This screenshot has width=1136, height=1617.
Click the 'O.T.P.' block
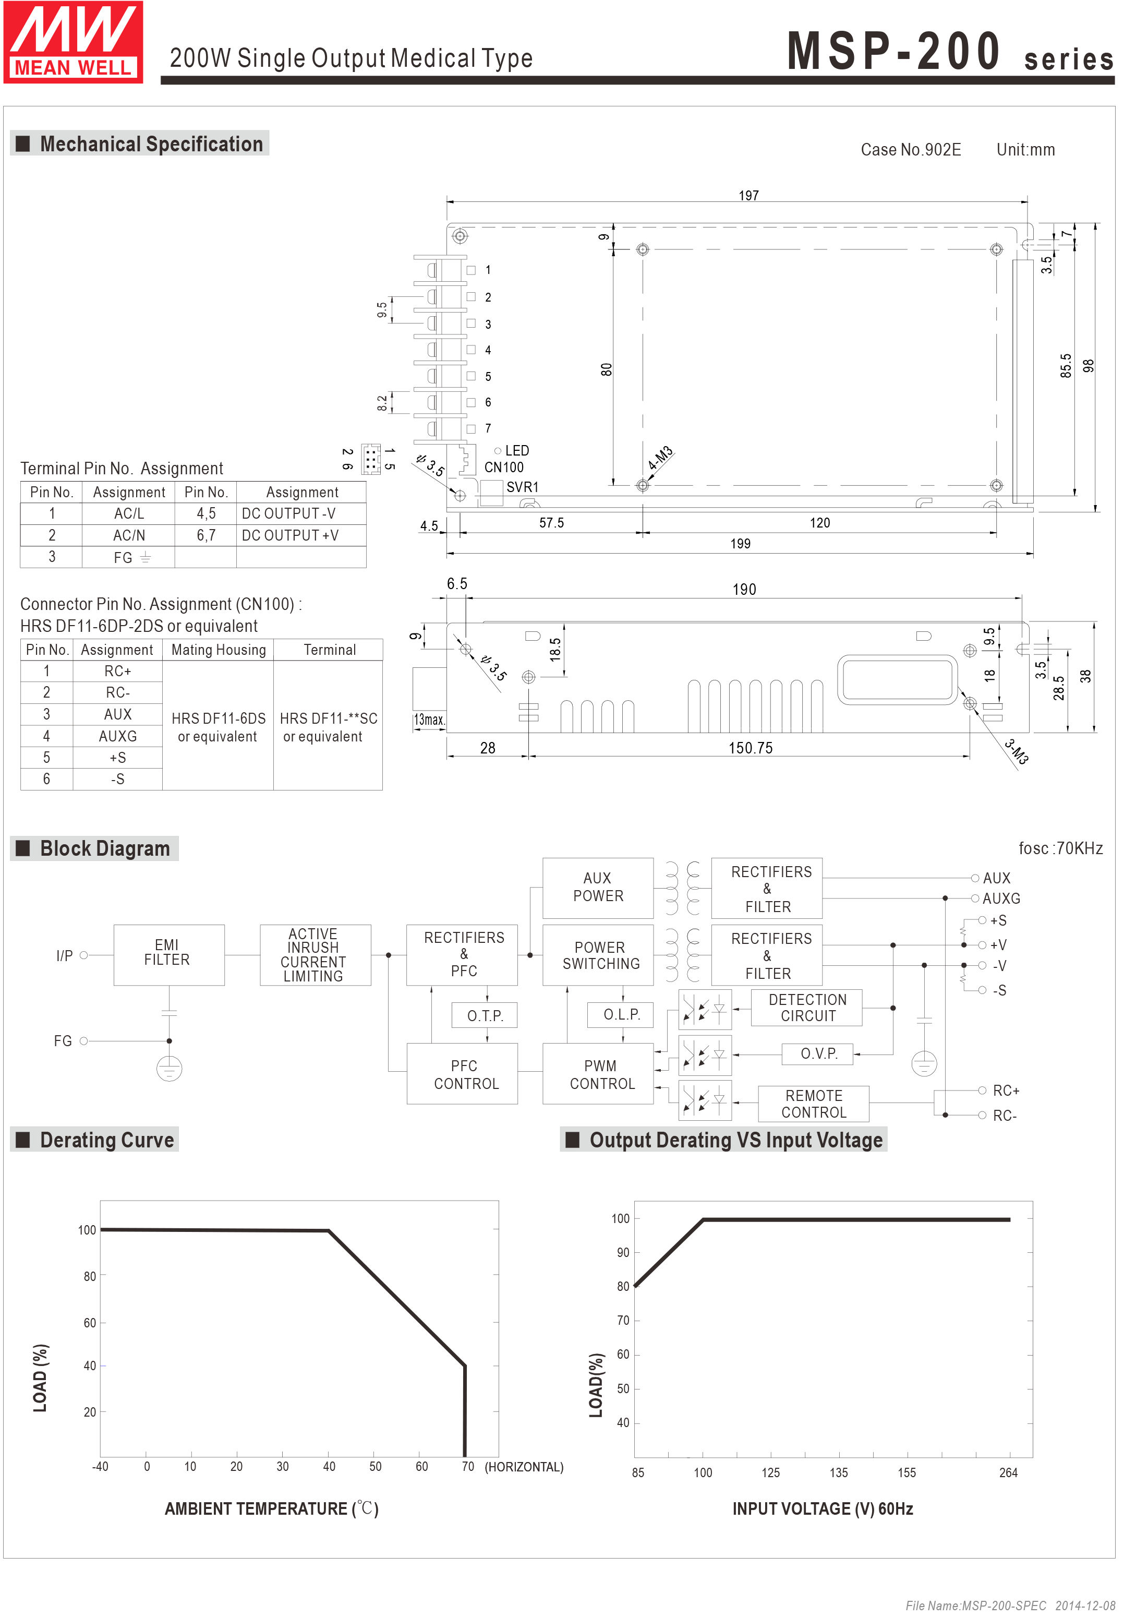[484, 1015]
